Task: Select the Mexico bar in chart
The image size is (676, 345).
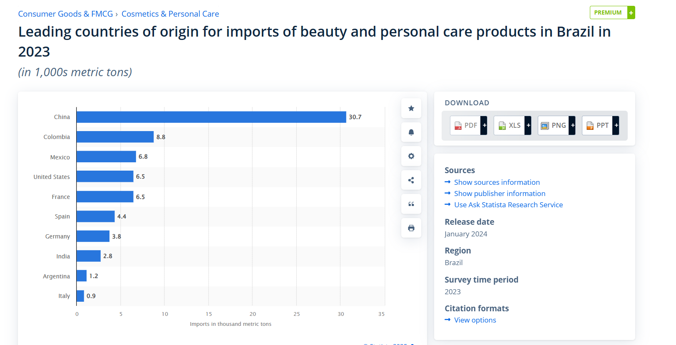Action: [106, 156]
